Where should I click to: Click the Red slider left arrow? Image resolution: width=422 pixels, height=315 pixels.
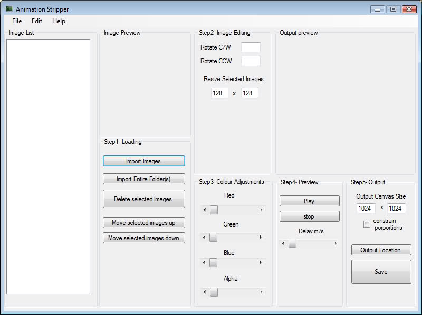click(x=205, y=210)
